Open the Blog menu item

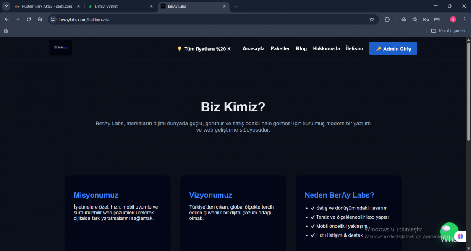click(x=301, y=48)
